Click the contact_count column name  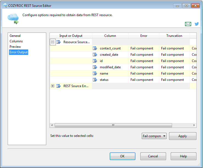[110, 48]
